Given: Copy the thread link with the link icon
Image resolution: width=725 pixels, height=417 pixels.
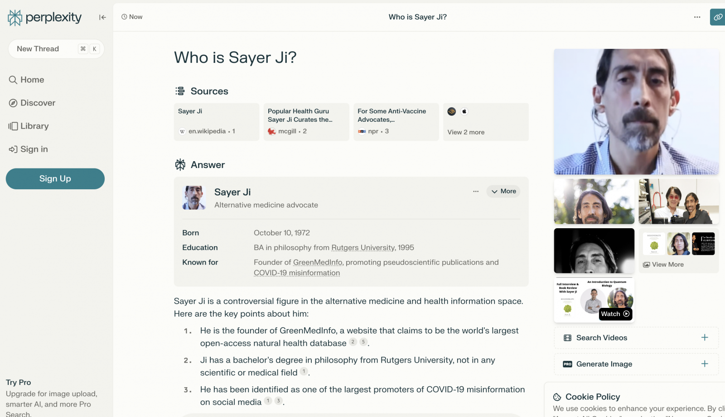Looking at the screenshot, I should tap(718, 17).
